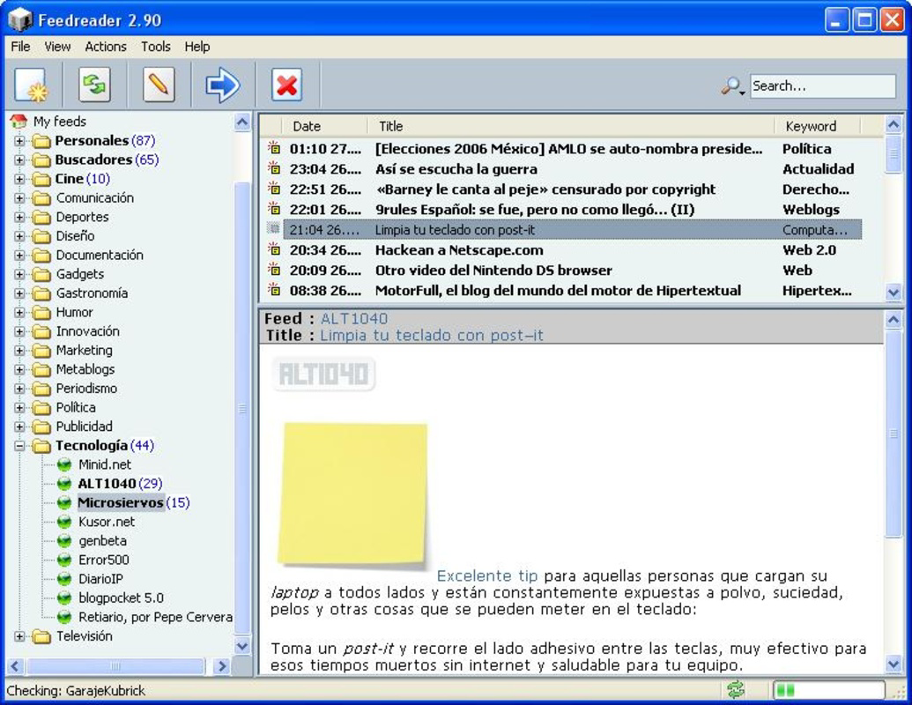912x705 pixels.
Task: Click the Kusor.net feed globe icon
Action: [64, 522]
